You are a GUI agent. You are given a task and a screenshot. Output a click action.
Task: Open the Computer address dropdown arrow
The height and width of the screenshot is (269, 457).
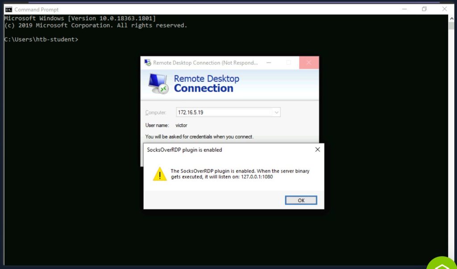276,112
